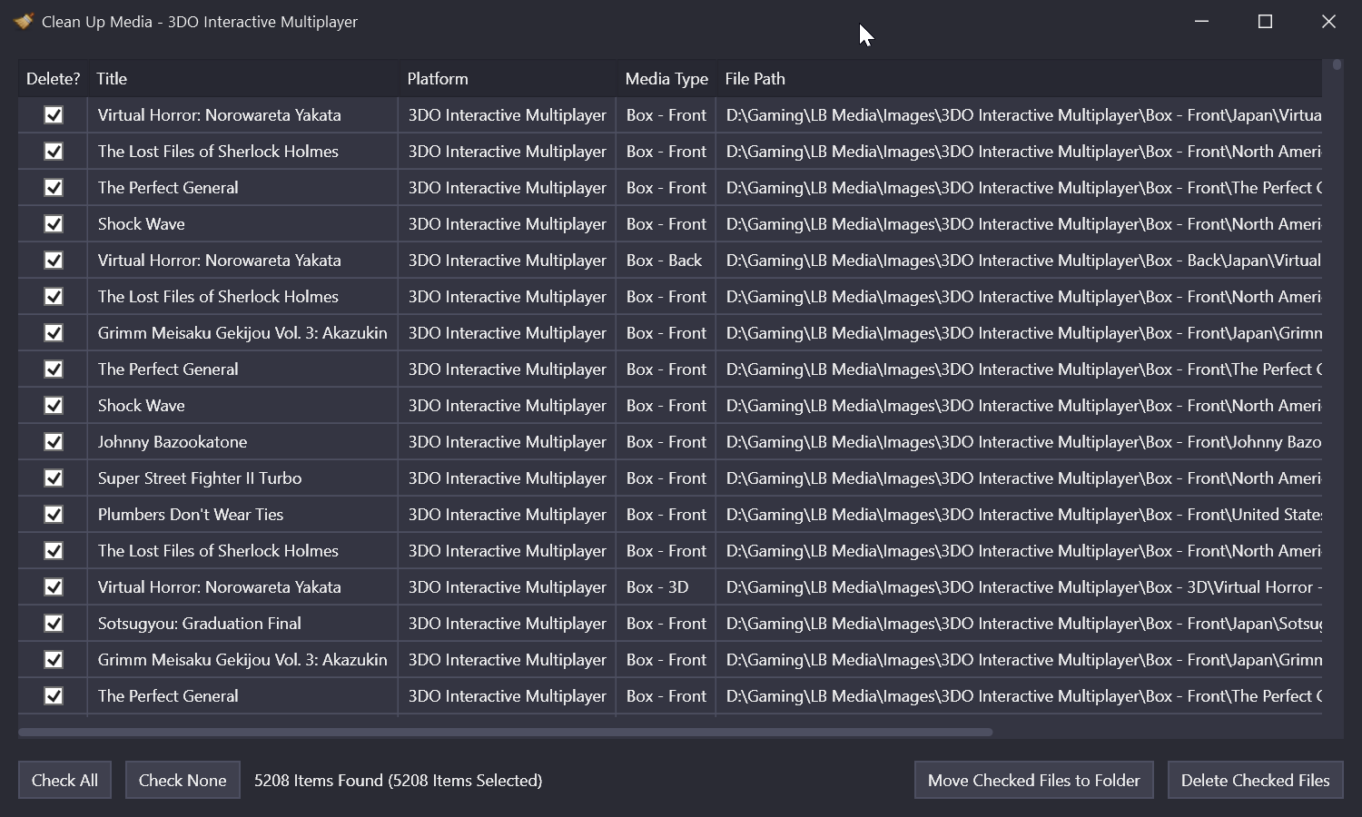Click Platform cell in Plumbers Don't Wear Ties row

[508, 515]
